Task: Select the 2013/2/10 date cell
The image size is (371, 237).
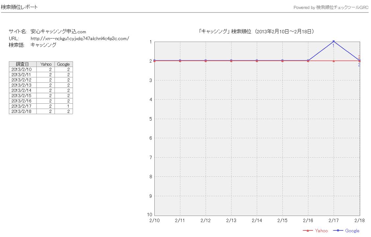Action: 23,69
